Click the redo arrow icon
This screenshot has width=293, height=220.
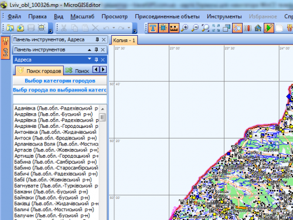point(121,28)
